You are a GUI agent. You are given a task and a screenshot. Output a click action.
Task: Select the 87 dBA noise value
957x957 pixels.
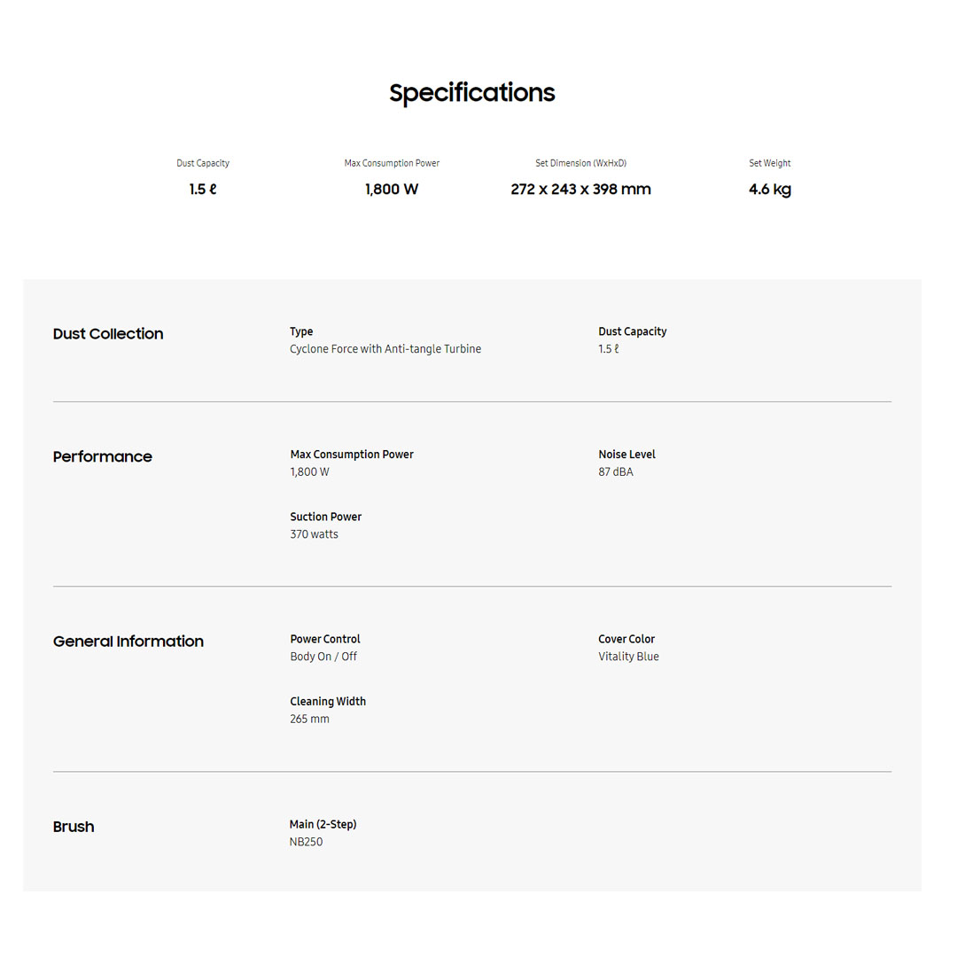click(x=616, y=472)
